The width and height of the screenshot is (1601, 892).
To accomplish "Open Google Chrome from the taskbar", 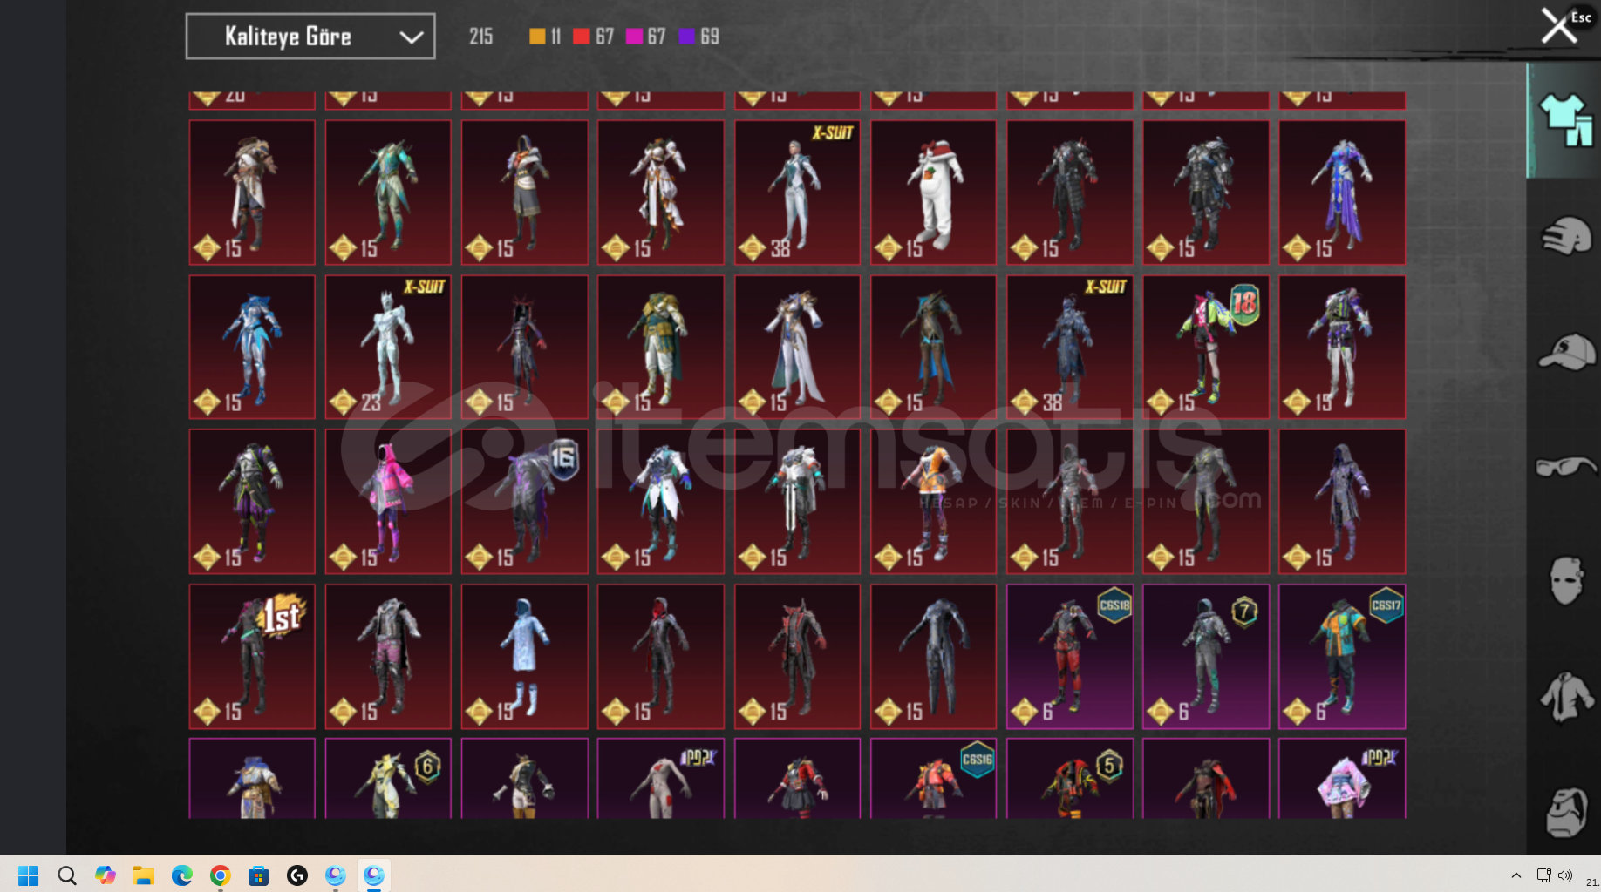I will [221, 875].
